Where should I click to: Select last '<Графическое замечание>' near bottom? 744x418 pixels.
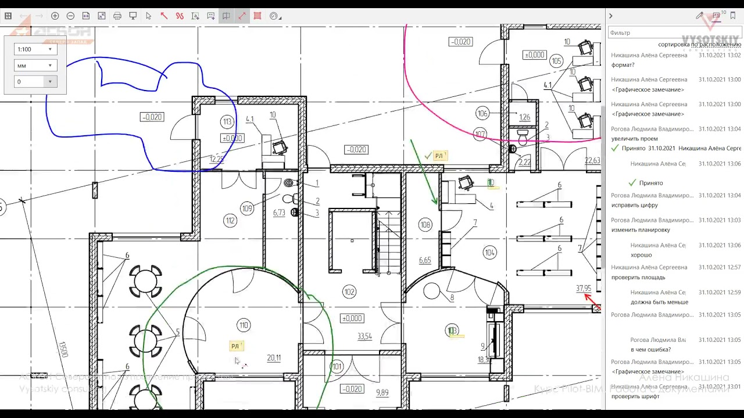(648, 372)
